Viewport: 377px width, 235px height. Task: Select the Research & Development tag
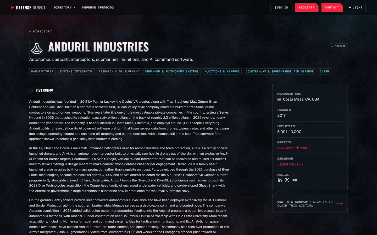coord(119,72)
